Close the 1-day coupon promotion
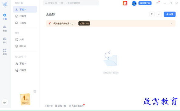 35,91
